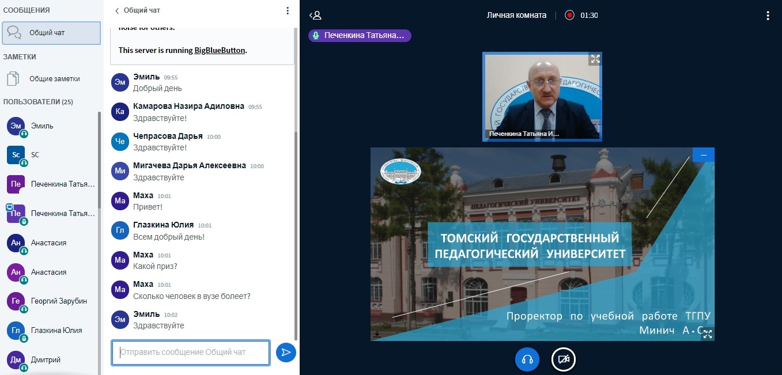Toggle the webcam sharing button
Image resolution: width=782 pixels, height=375 pixels.
point(564,359)
